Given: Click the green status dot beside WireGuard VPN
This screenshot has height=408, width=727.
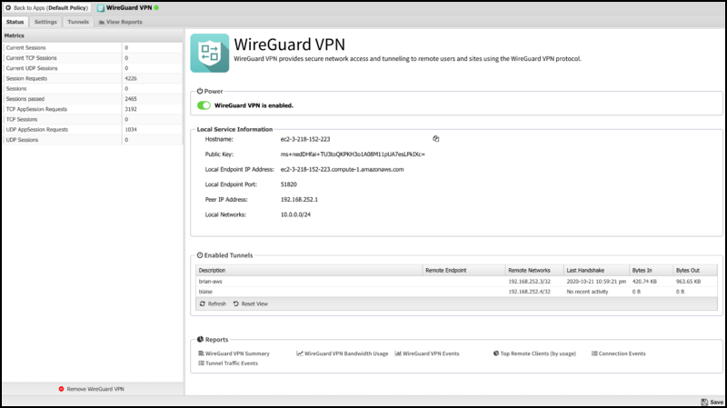Looking at the screenshot, I should click(x=156, y=8).
